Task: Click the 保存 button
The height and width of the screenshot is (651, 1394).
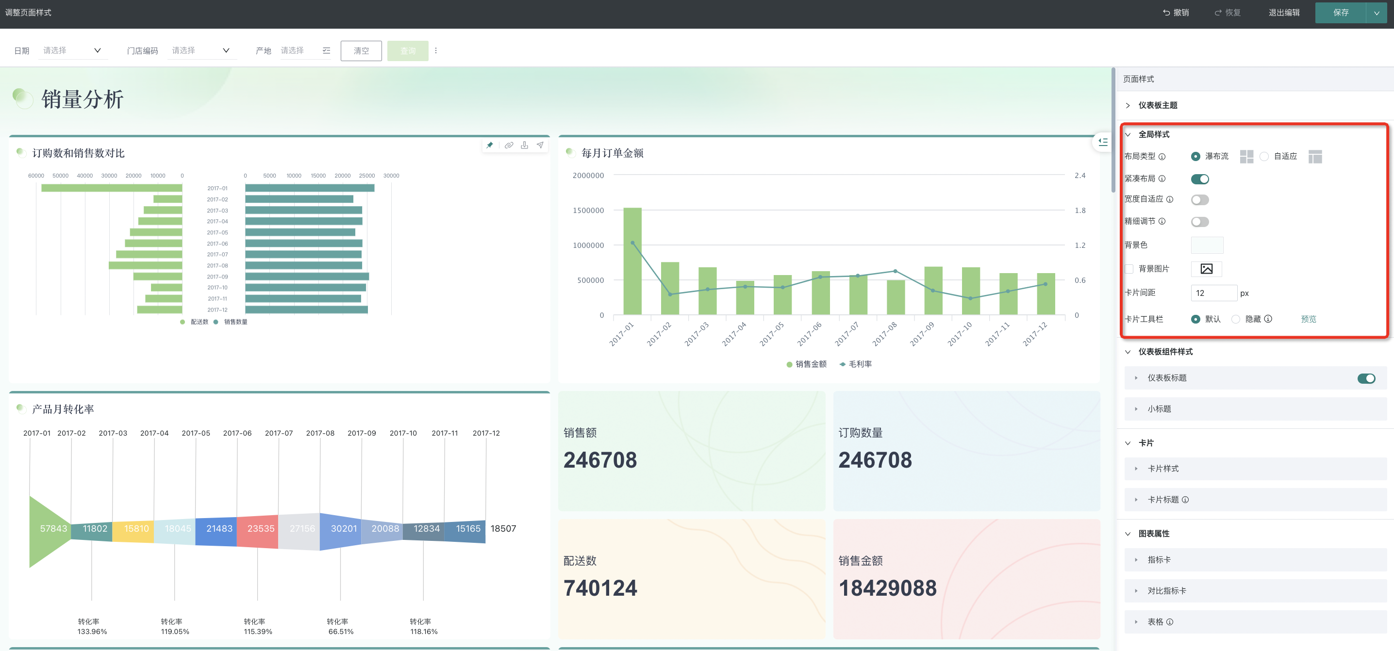Action: (1341, 13)
